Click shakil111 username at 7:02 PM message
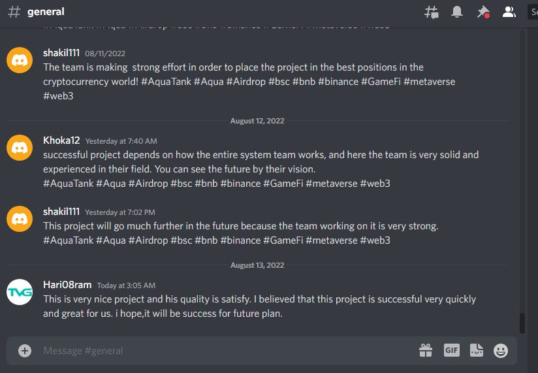 [x=61, y=212]
